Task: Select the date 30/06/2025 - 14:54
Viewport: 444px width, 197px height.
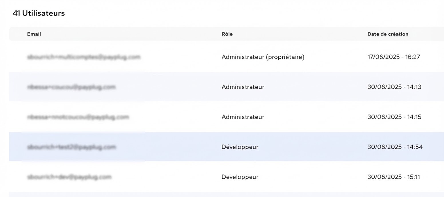Action: click(395, 147)
